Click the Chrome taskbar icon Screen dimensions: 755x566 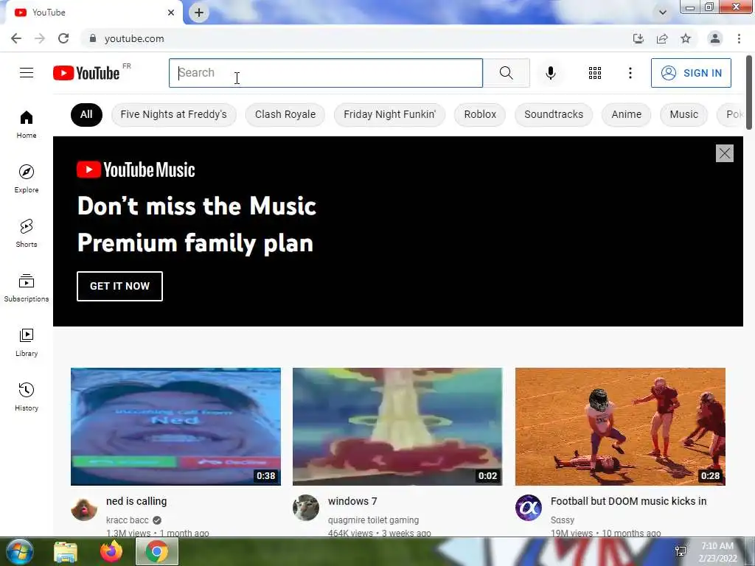[x=157, y=551]
